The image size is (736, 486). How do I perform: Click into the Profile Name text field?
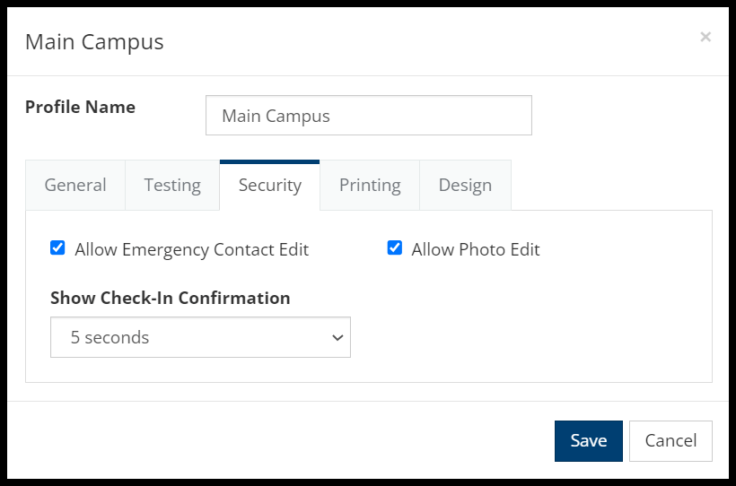coord(369,116)
